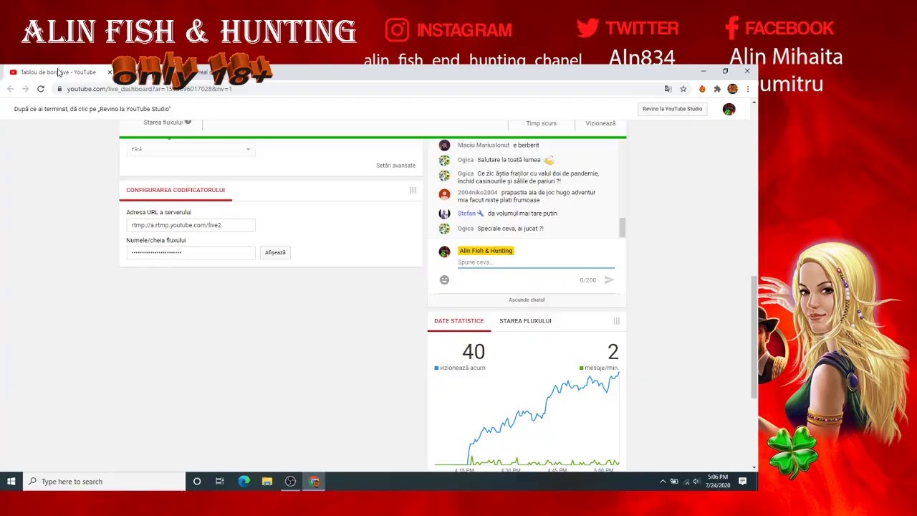
Task: Switch to the Date statistice tab
Action: [459, 321]
